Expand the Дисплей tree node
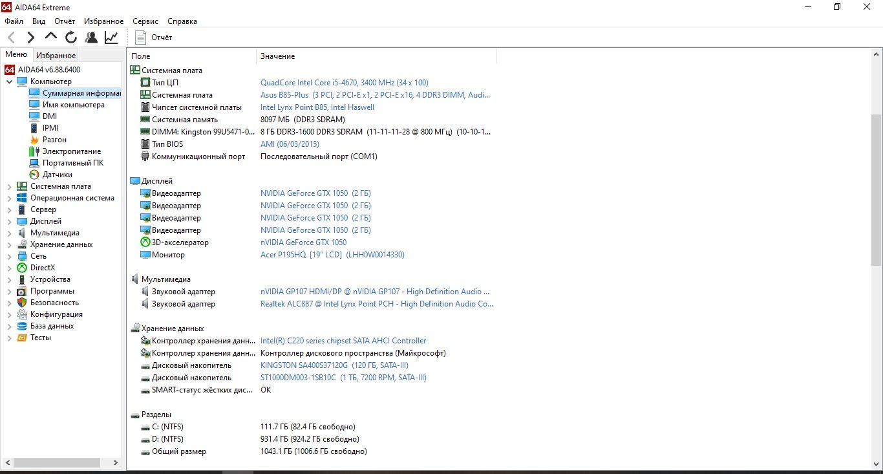 tap(9, 221)
